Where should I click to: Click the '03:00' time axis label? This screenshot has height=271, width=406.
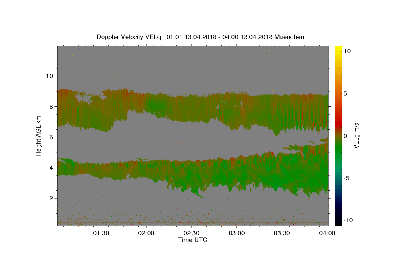pos(237,233)
